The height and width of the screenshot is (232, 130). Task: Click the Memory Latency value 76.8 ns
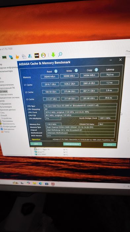pyautogui.click(x=110, y=75)
